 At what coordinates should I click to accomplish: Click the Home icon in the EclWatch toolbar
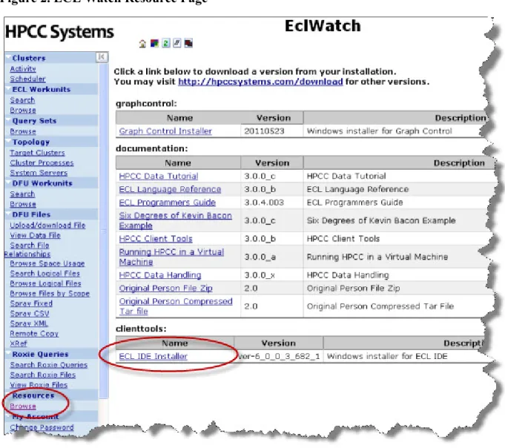(142, 44)
